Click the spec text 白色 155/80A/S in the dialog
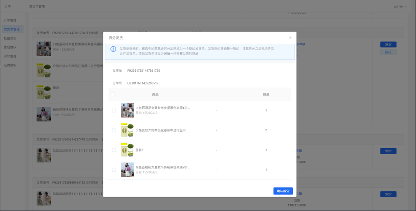The image size is (416, 211). tap(146, 172)
